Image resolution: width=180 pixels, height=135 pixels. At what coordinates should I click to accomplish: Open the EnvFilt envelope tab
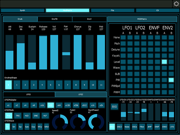(55, 19)
